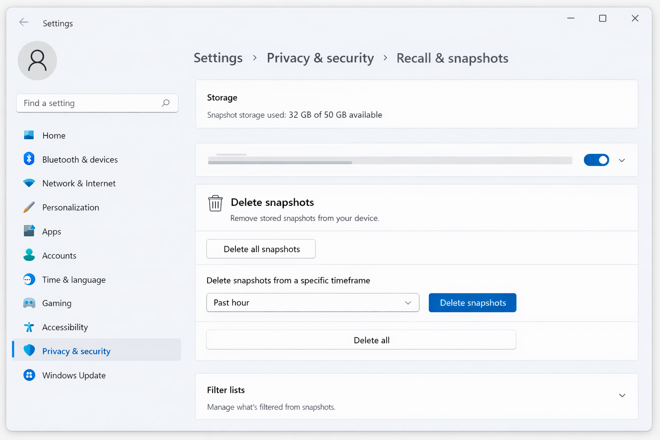Select Personalization in sidebar
The height and width of the screenshot is (440, 660).
70,208
